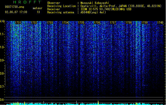Click the 1732 time marker
This screenshot has width=166, height=105.
tap(34, 23)
